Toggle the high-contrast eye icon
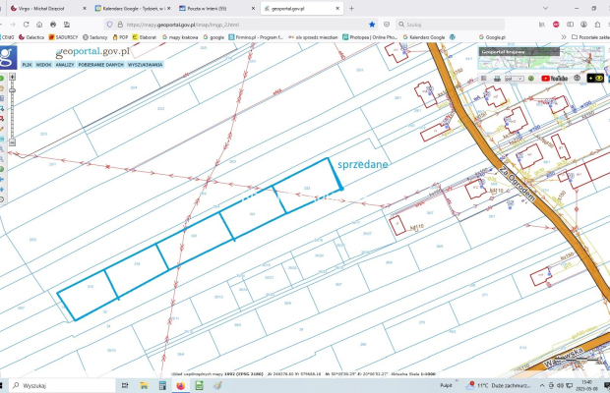610x393 pixels. tap(593, 78)
